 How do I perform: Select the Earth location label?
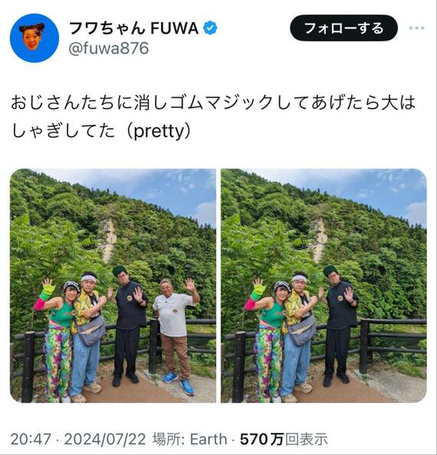click(209, 439)
